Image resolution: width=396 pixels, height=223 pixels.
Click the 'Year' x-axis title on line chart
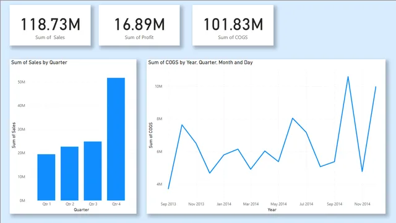272,209
